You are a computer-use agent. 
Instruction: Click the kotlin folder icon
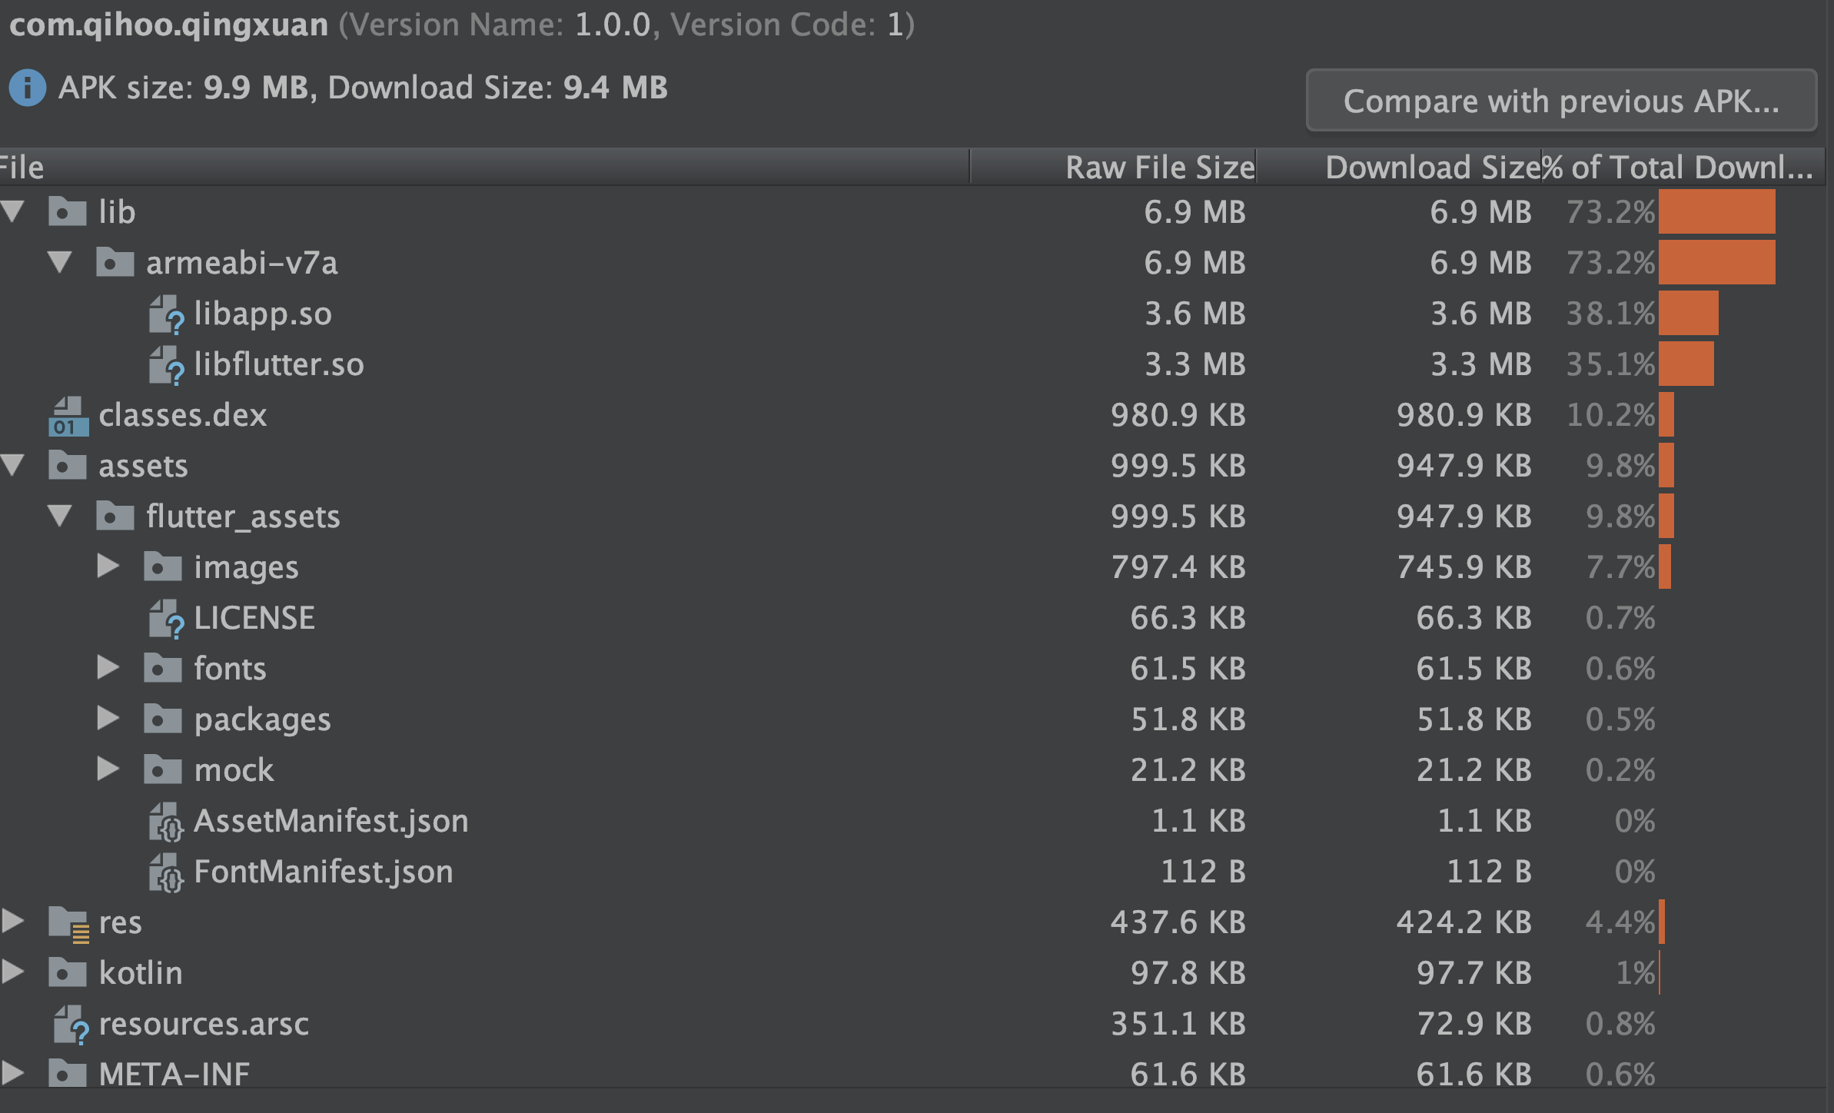tap(68, 972)
